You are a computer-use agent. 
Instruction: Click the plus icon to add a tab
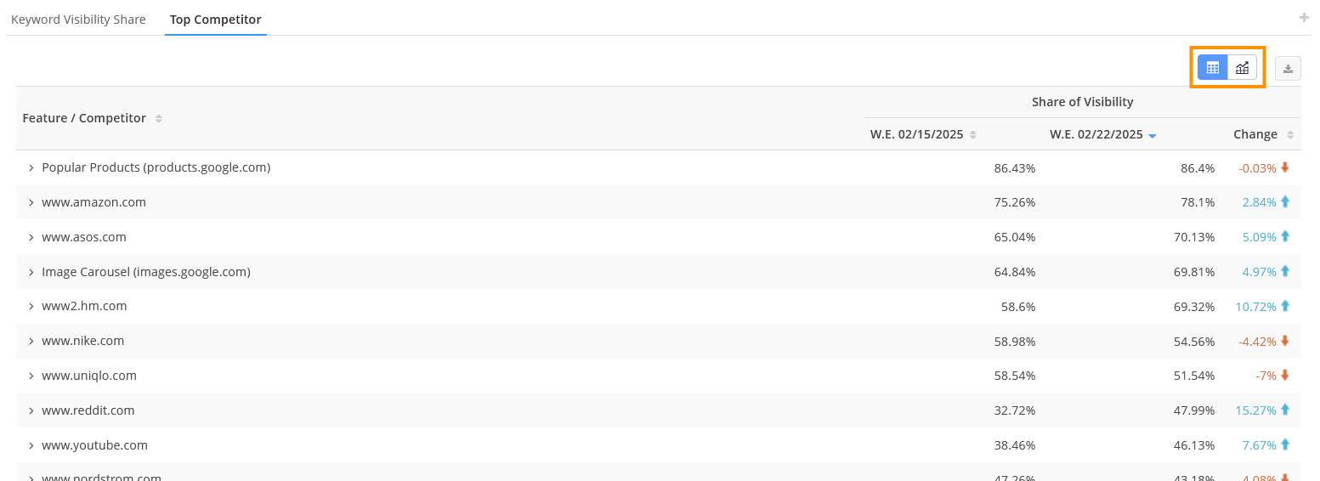(x=1304, y=18)
